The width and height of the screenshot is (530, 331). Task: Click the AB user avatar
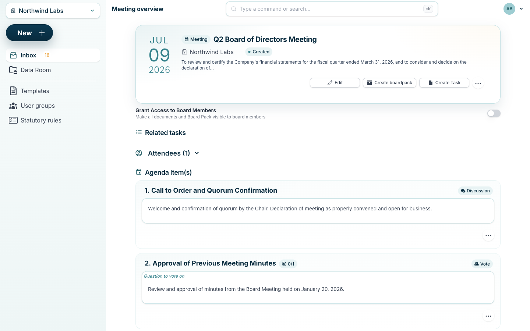click(509, 9)
